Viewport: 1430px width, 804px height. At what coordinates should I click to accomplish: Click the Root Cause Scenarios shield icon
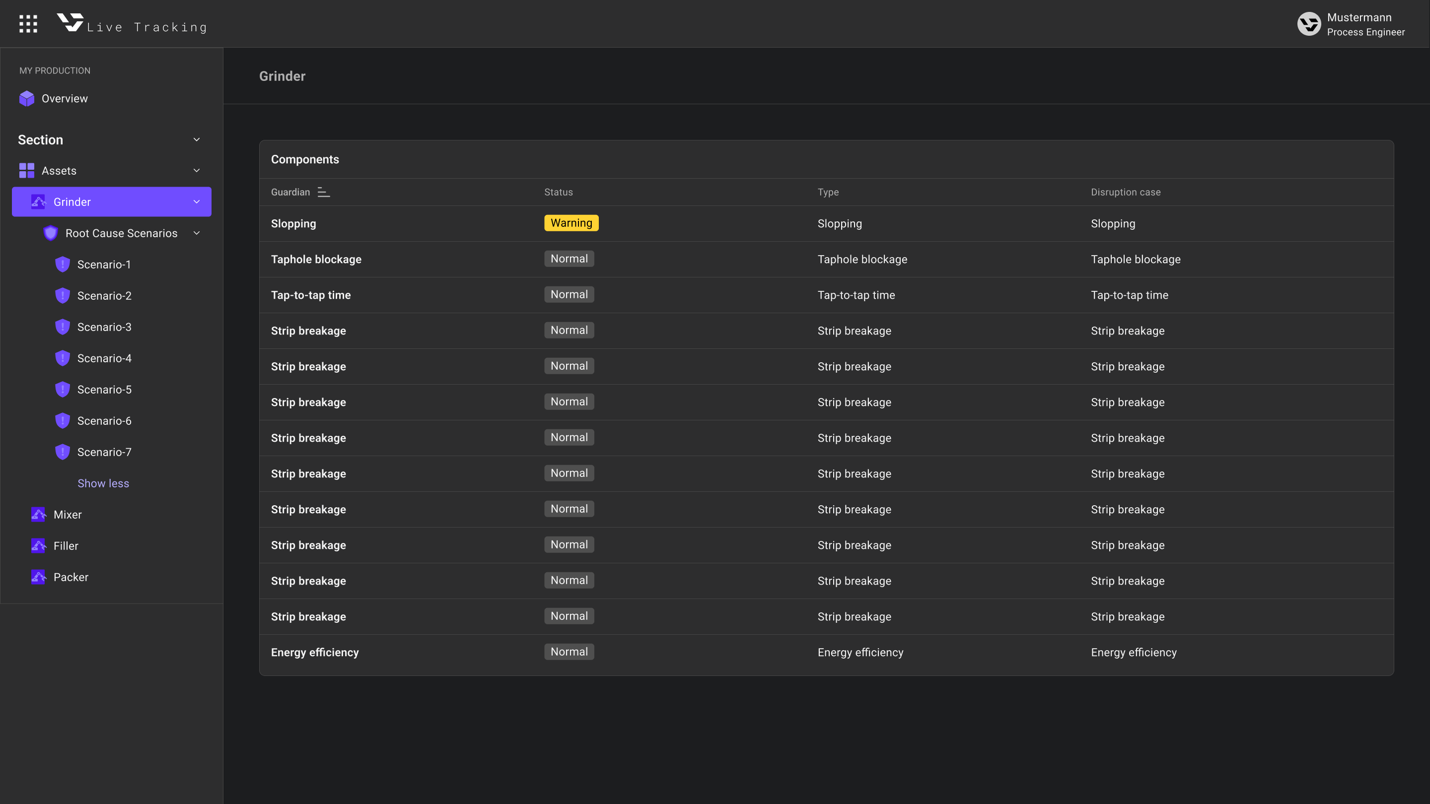(51, 233)
